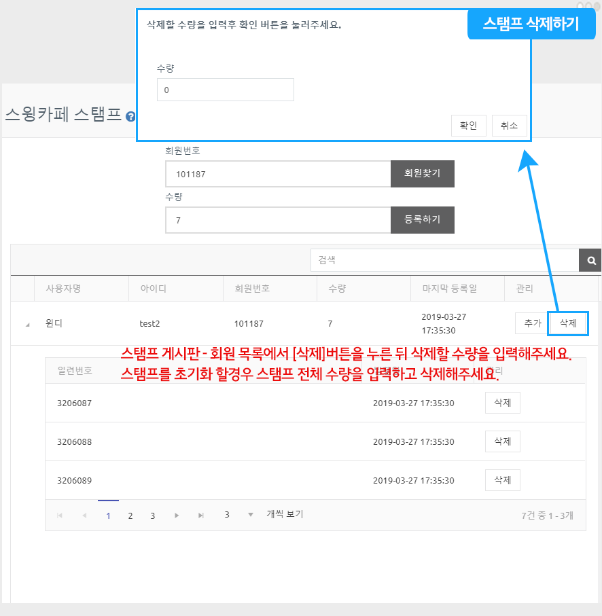Screen dimensions: 602x616
Task: Click 취소 button in delete dialog
Action: pyautogui.click(x=509, y=126)
